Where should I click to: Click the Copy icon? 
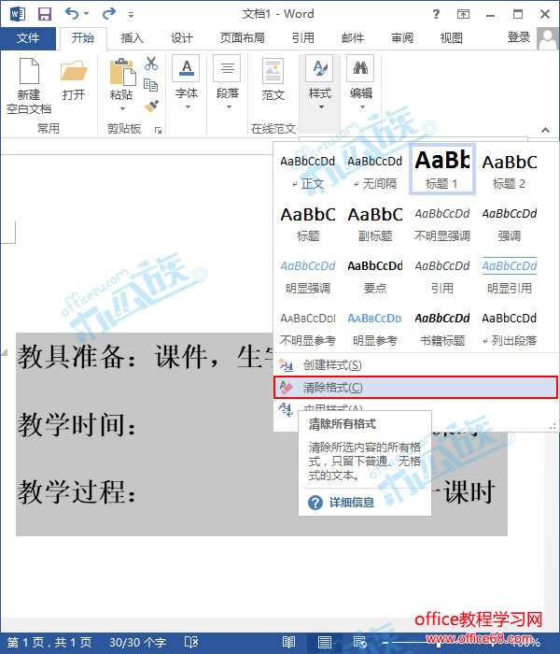click(150, 85)
